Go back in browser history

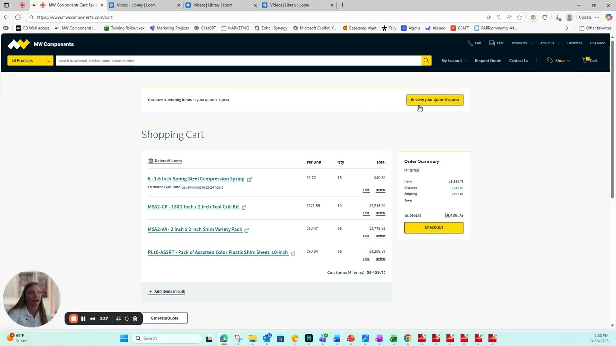(6, 17)
